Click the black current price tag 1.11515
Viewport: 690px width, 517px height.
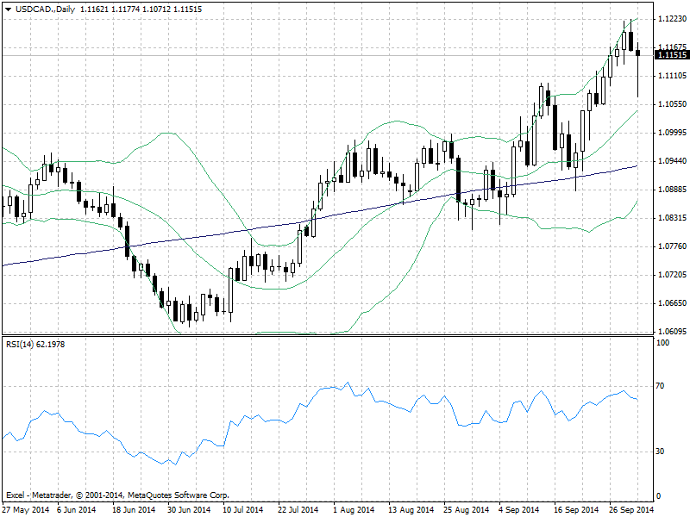coord(672,55)
